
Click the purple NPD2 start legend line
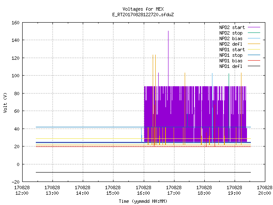[x=254, y=27]
